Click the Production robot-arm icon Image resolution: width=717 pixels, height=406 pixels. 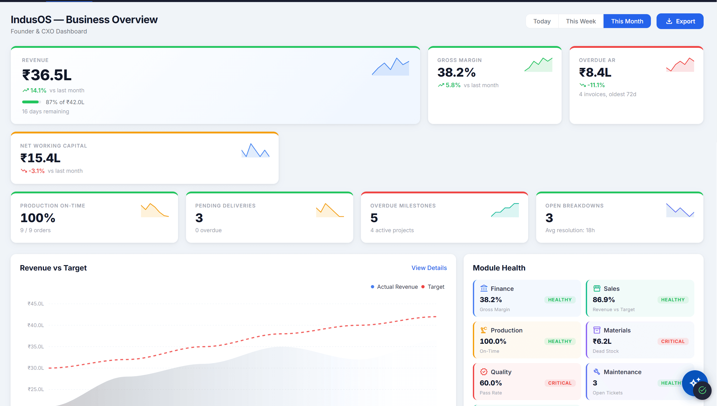(x=484, y=330)
